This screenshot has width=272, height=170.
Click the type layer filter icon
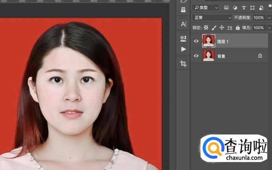pos(244,8)
